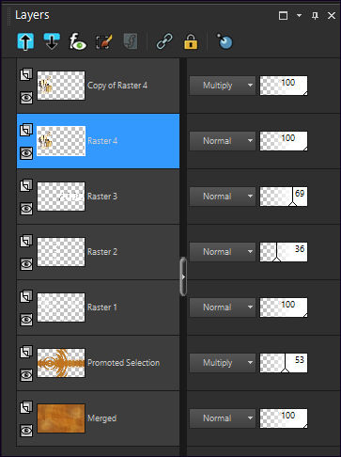Click the blue orb quick settings icon
This screenshot has width=341, height=457.
(x=225, y=41)
